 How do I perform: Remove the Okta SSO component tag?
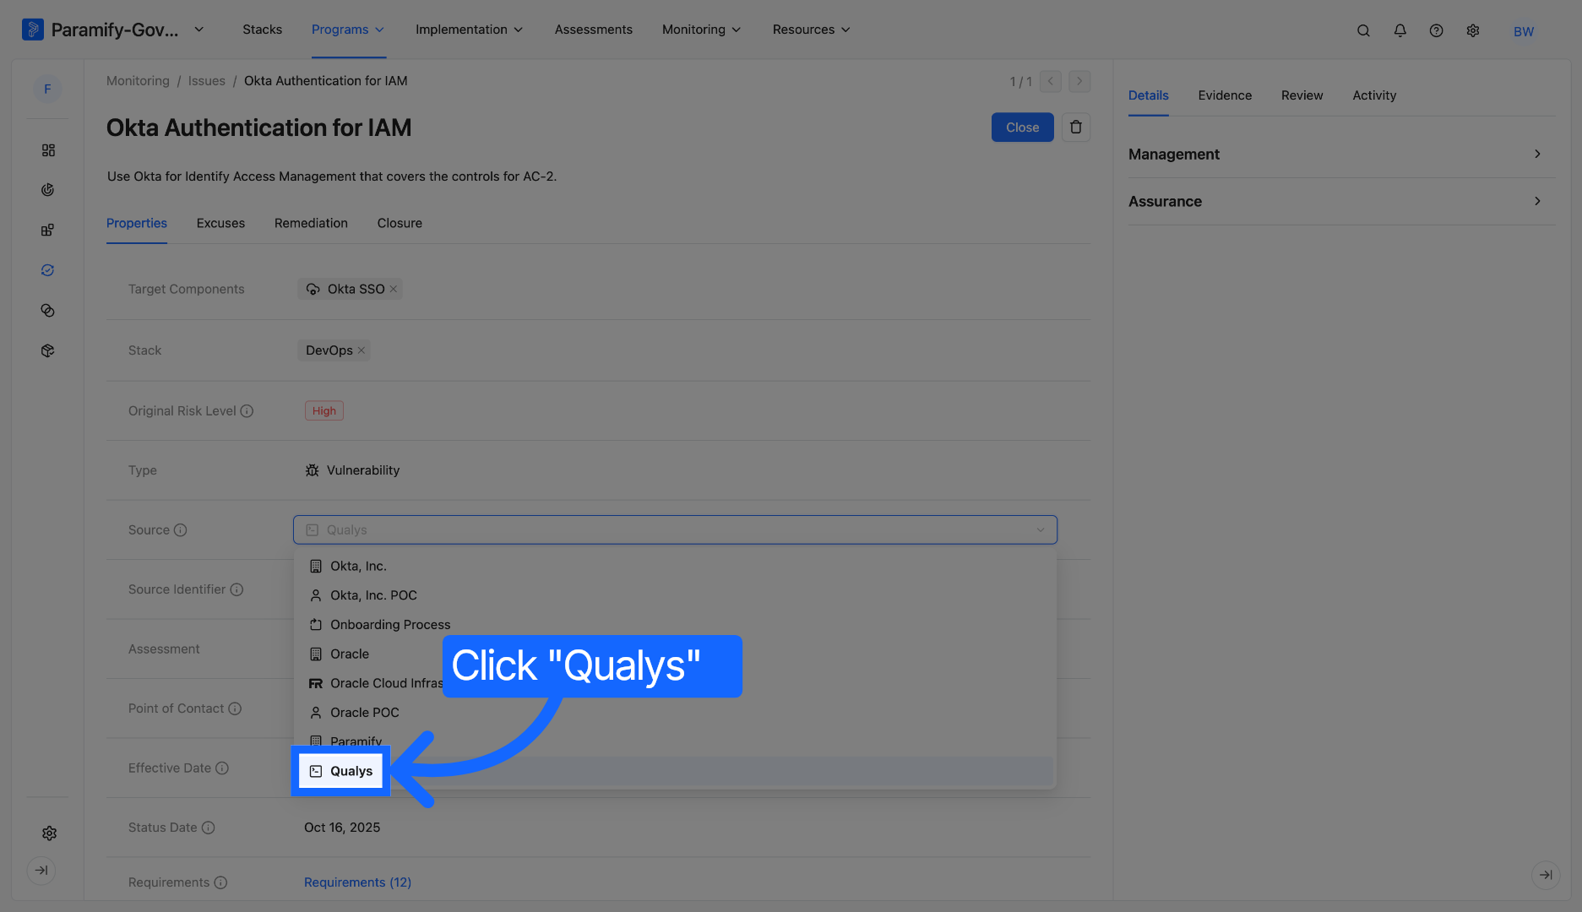pyautogui.click(x=393, y=289)
